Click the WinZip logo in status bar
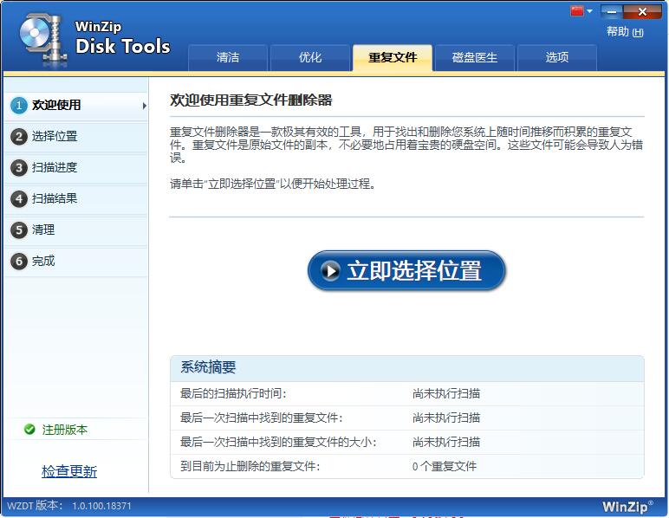 627,507
